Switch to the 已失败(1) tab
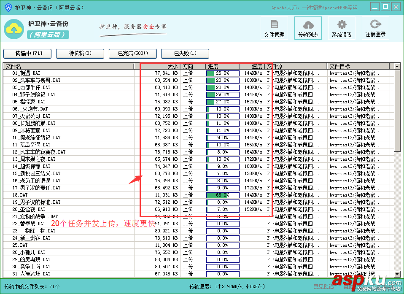 tap(185, 54)
